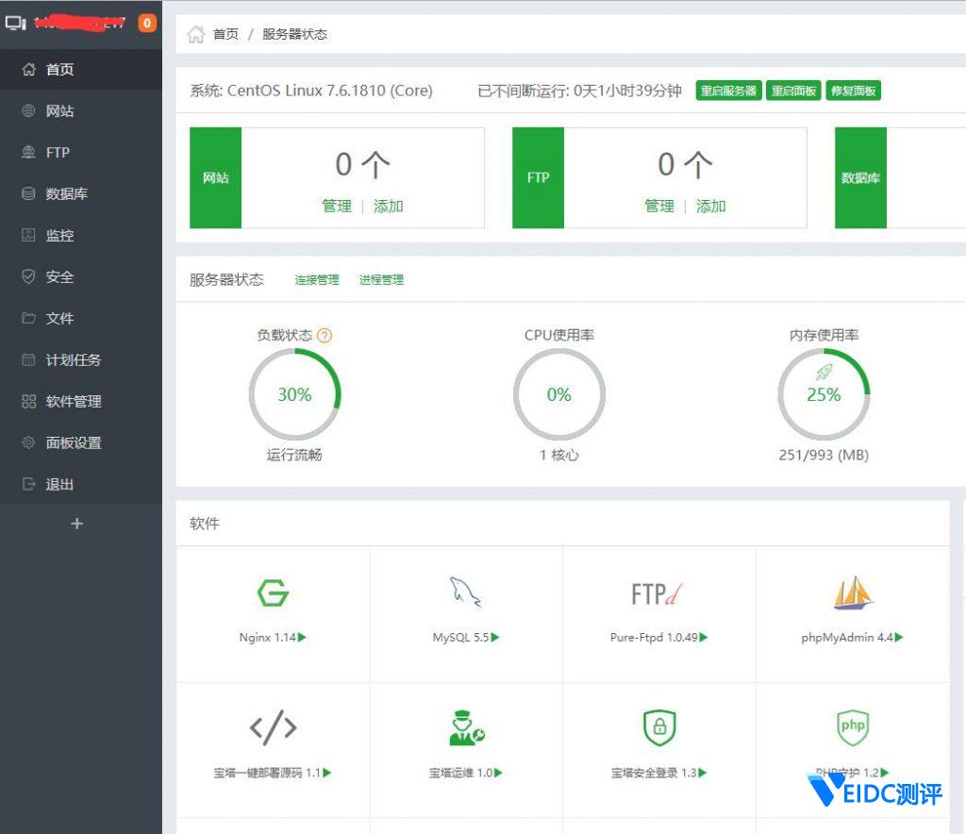
Task: Open the MySQL 5.5 dolphin icon
Action: click(x=465, y=592)
